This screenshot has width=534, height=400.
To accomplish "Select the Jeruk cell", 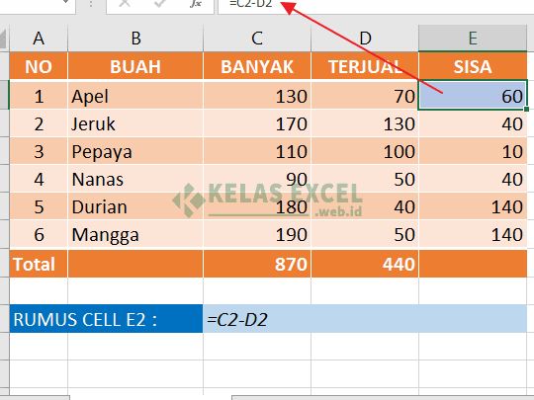I will (135, 123).
